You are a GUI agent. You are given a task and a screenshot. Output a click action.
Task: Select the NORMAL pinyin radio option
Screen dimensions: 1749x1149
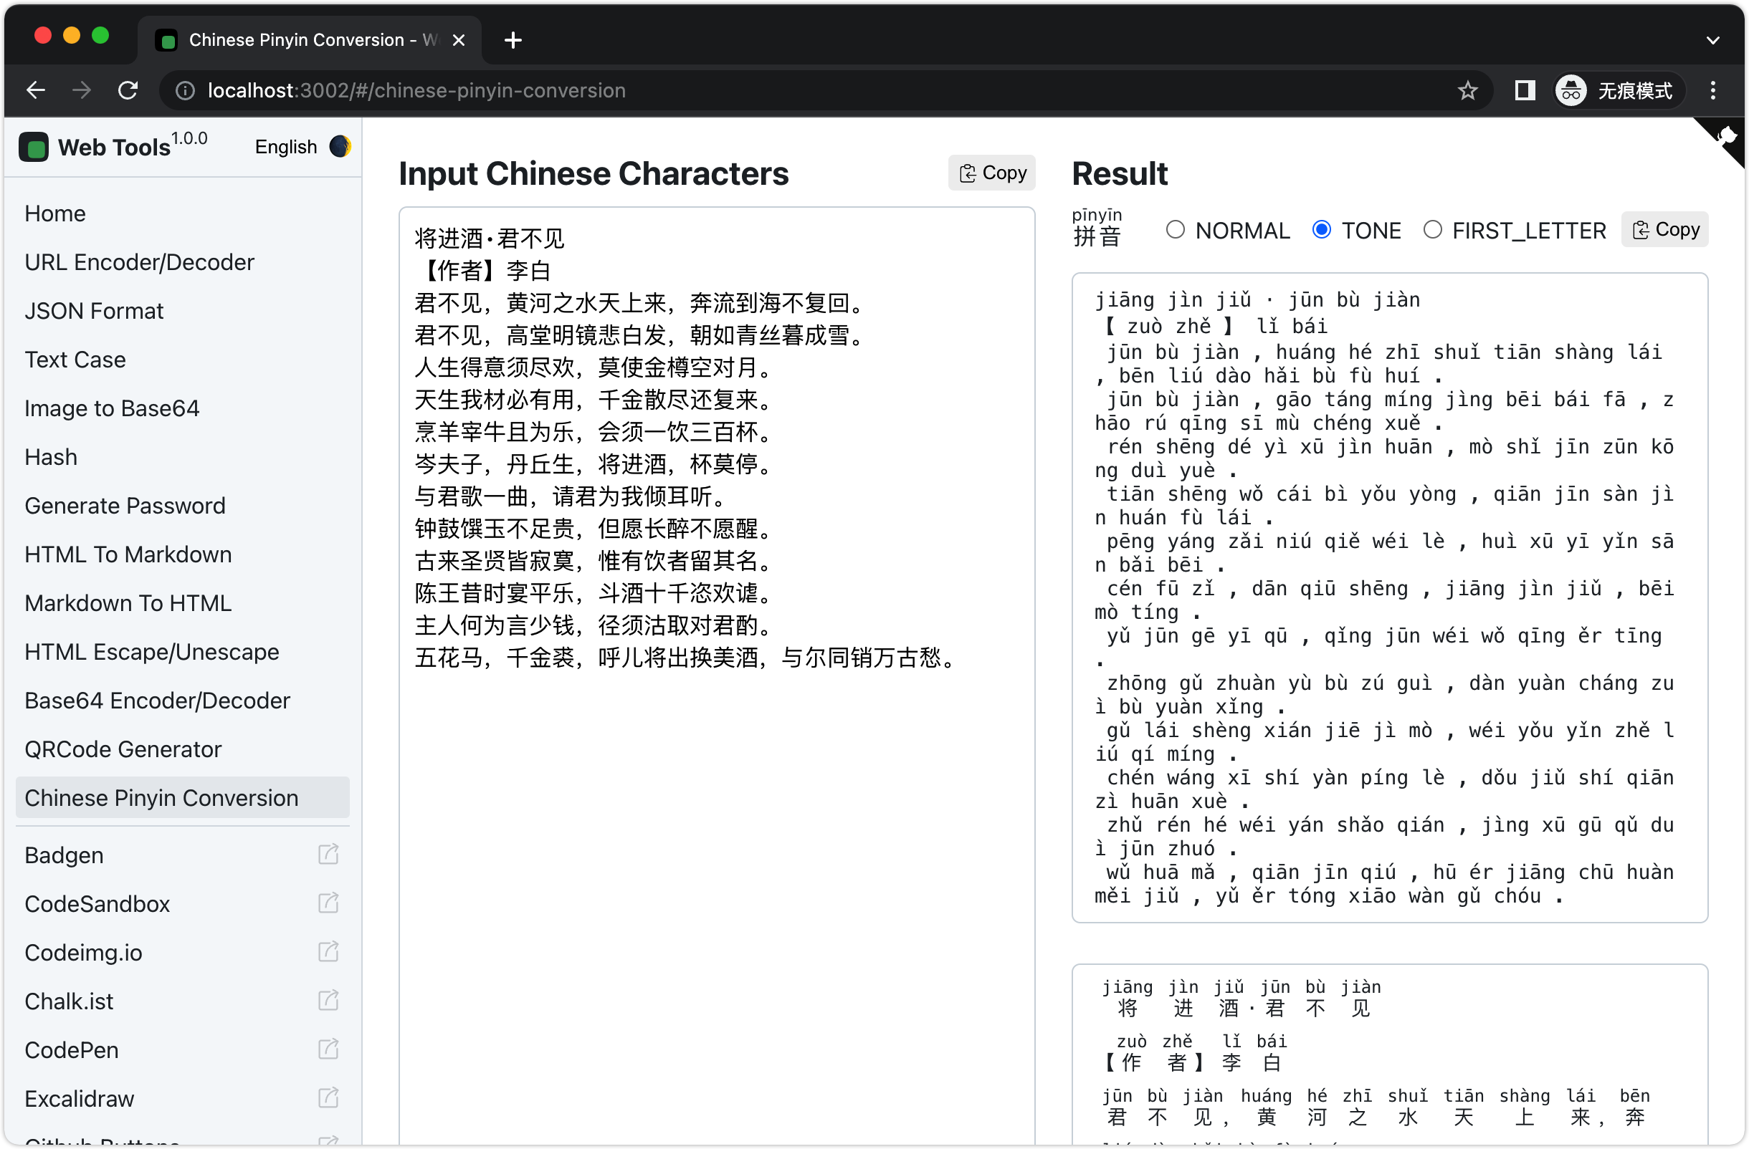coord(1175,230)
